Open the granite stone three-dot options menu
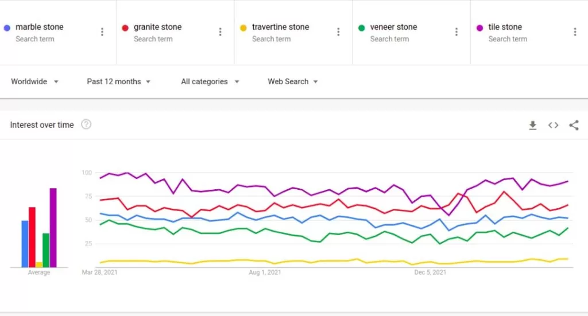This screenshot has width=588, height=316. tap(220, 32)
